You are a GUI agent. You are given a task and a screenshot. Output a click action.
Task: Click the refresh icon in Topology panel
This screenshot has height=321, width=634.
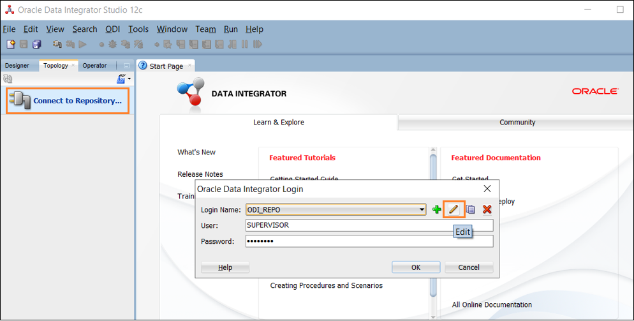(x=8, y=78)
